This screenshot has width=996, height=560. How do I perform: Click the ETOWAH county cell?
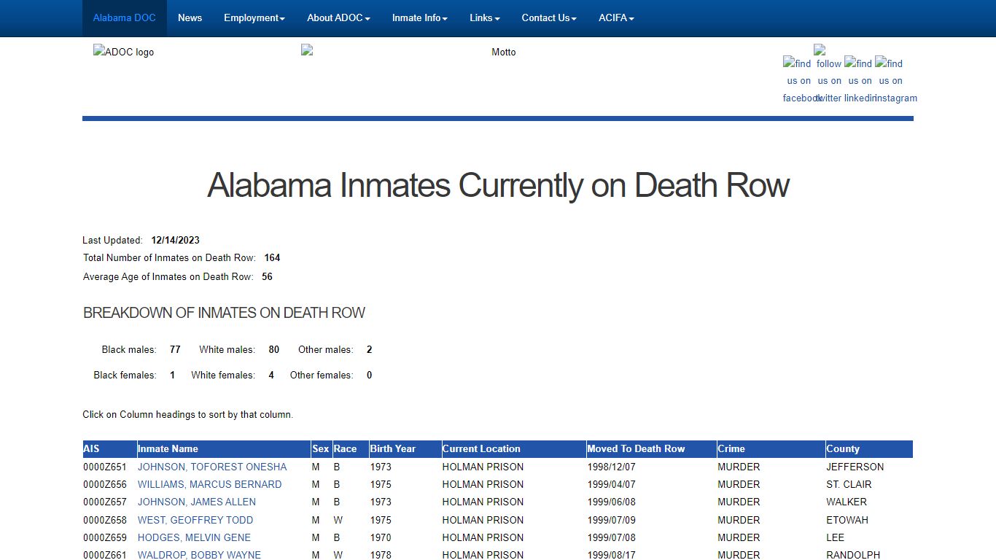pos(847,520)
